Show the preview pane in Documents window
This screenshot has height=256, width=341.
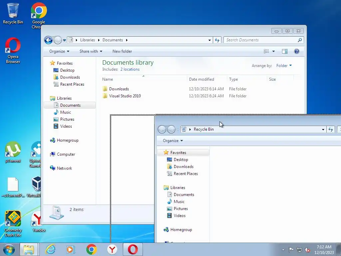click(285, 51)
